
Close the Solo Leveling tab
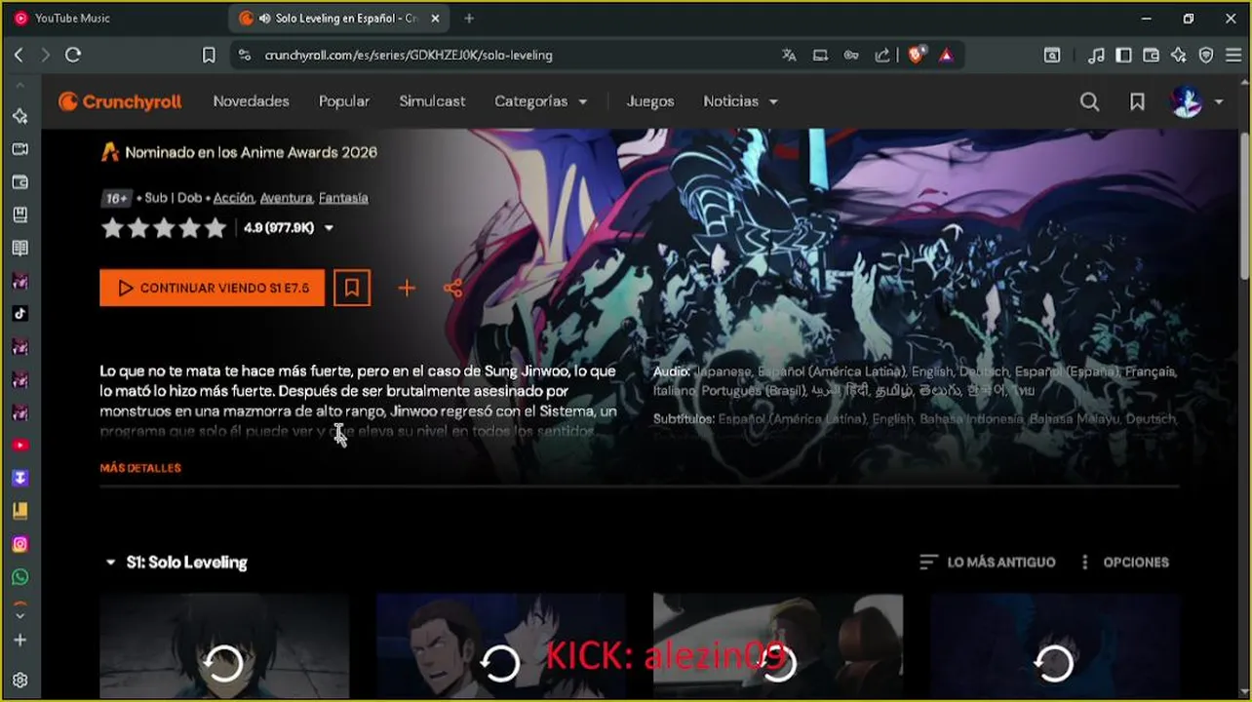435,19
